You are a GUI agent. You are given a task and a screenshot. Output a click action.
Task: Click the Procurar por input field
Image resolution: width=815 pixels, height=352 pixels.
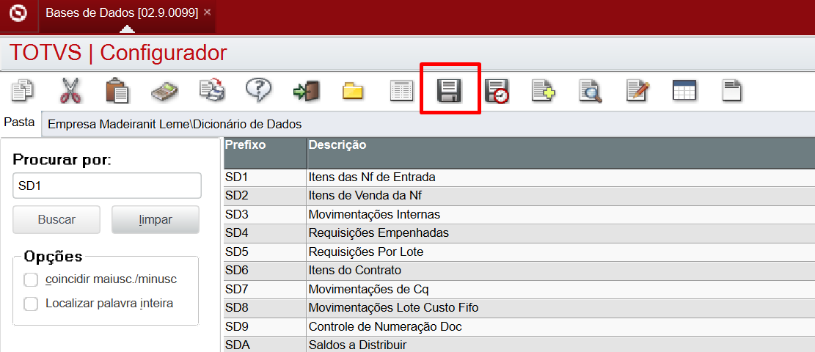(107, 186)
